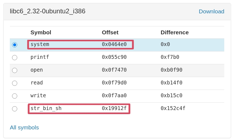
Task: Select the read radio button
Action: [x=14, y=83]
